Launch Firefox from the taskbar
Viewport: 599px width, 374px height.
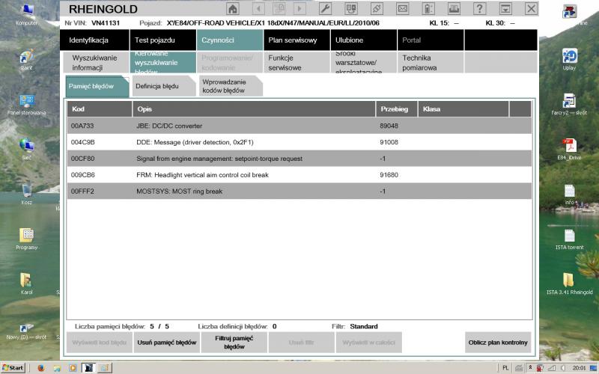pyautogui.click(x=41, y=368)
